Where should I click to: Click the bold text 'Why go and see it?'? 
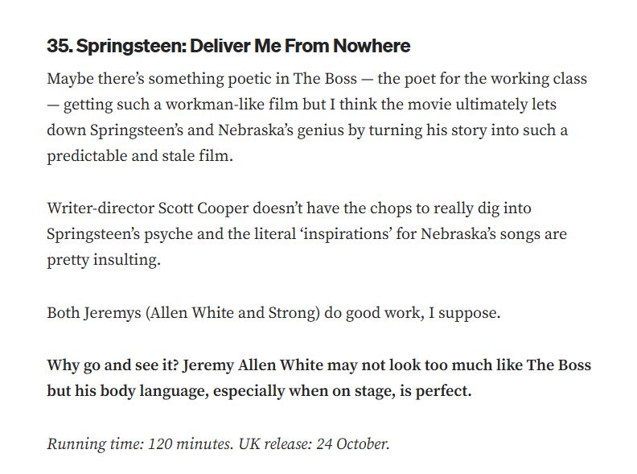pyautogui.click(x=113, y=365)
